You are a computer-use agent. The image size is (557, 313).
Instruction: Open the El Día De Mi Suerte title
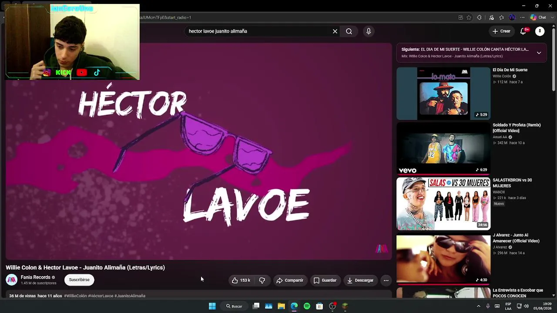pos(510,70)
